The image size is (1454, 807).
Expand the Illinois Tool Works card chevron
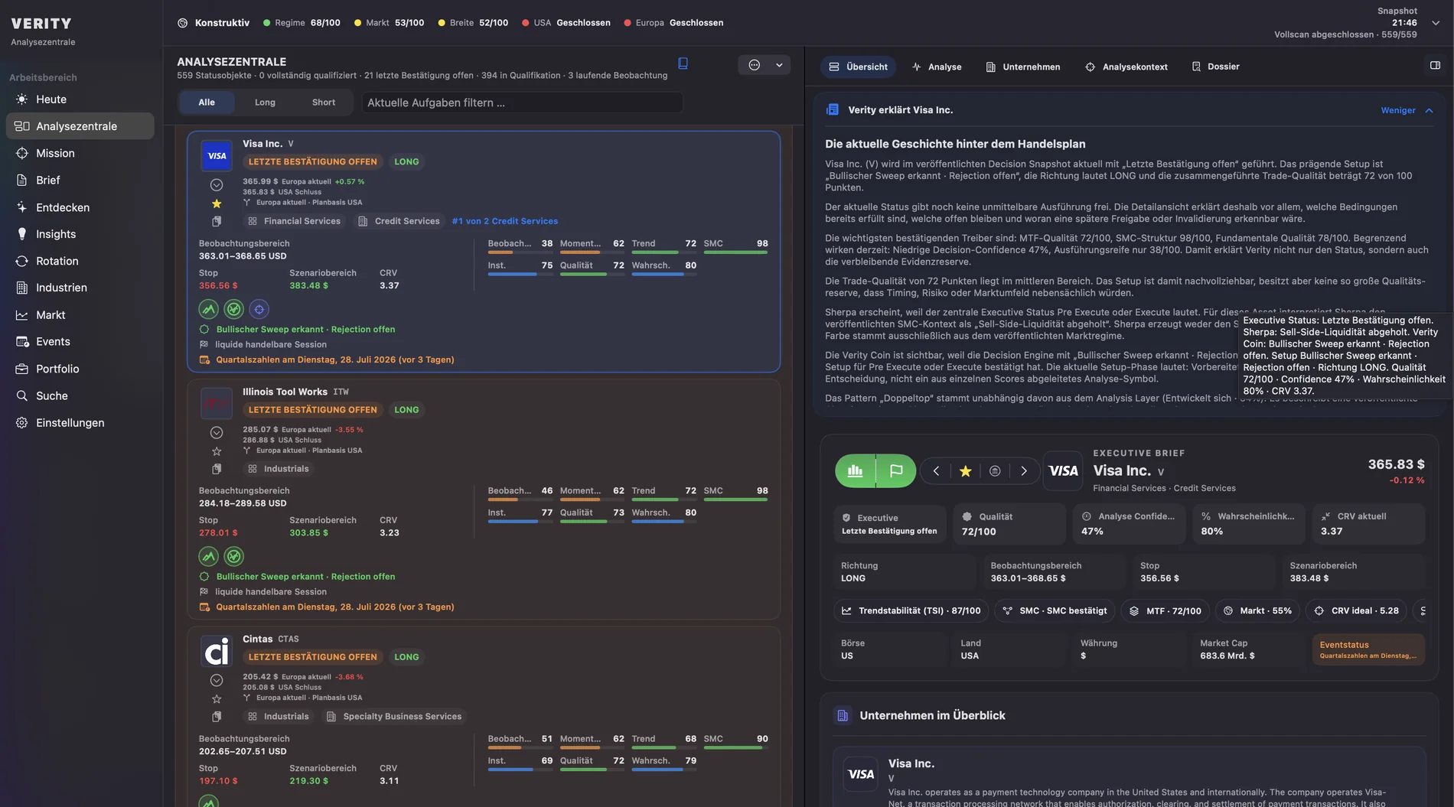(217, 433)
